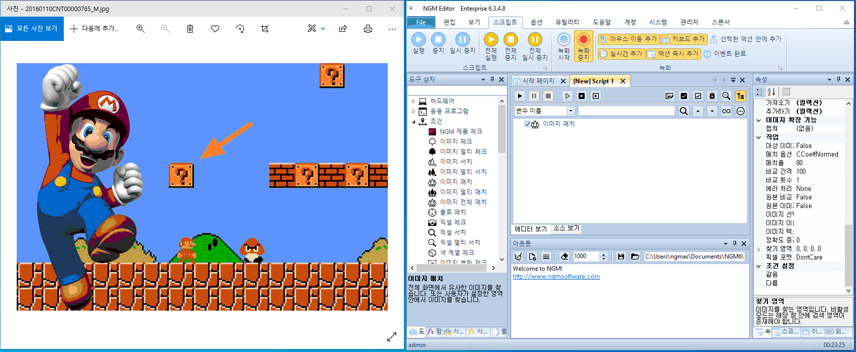Print the photo using printer icon
Screen dimensions: 856x352
[x=368, y=29]
